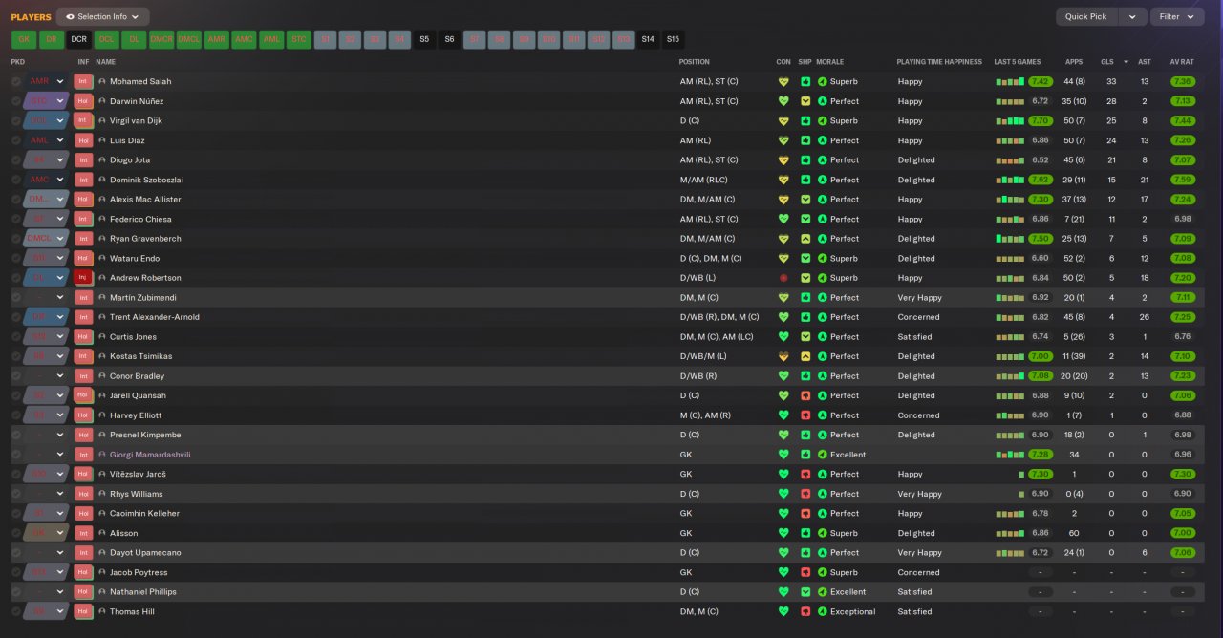Click the Hol status icon for Darwin Núñez
The width and height of the screenshot is (1223, 638).
83,101
